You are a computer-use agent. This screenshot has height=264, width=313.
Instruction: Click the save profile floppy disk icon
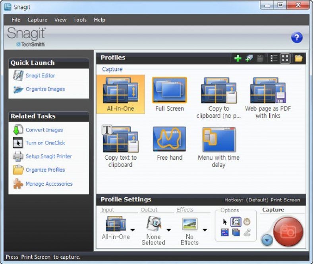(x=260, y=58)
